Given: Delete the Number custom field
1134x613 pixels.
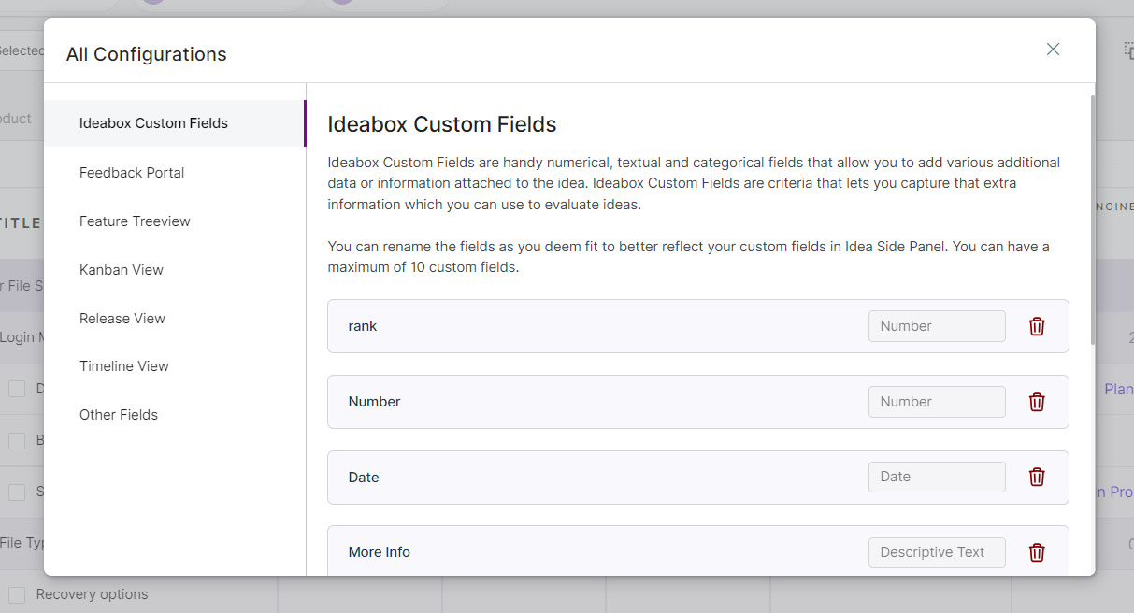Looking at the screenshot, I should [1036, 402].
